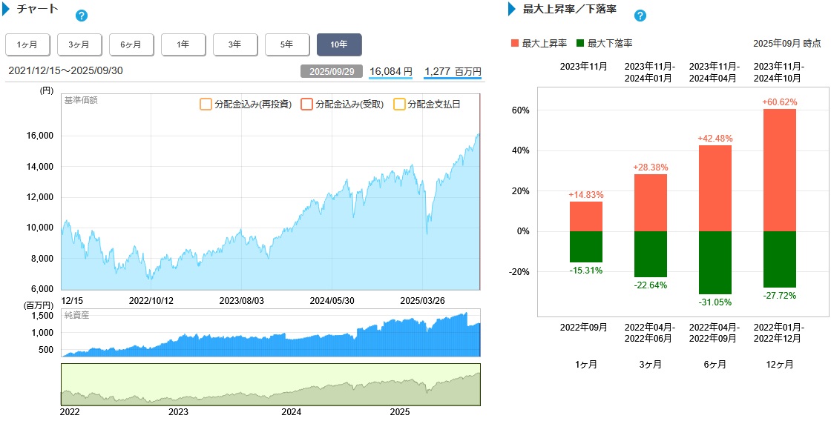Show the 6ヶ月 chart range
Image resolution: width=831 pixels, height=421 pixels.
pyautogui.click(x=131, y=44)
